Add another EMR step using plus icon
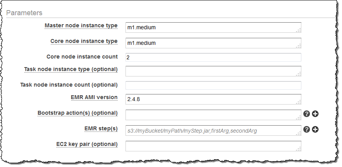342x167 pixels. coord(315,129)
